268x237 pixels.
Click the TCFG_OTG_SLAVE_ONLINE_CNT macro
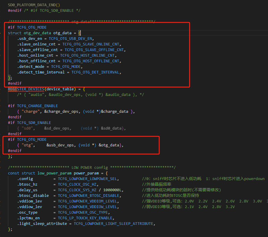91,44
